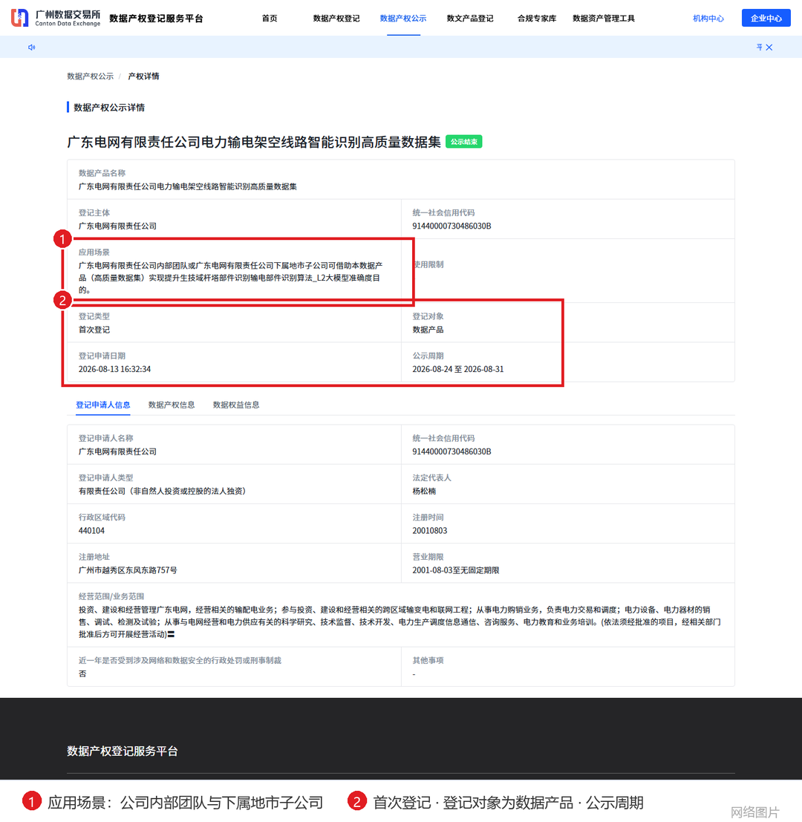Click the 数据产权登记服务平台 header title
This screenshot has height=822, width=802.
[156, 19]
